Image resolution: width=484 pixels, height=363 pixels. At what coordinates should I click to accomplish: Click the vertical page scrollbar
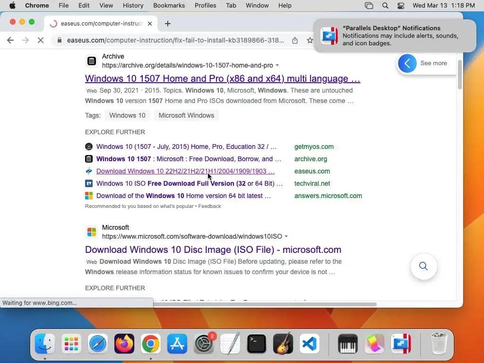pos(459,74)
